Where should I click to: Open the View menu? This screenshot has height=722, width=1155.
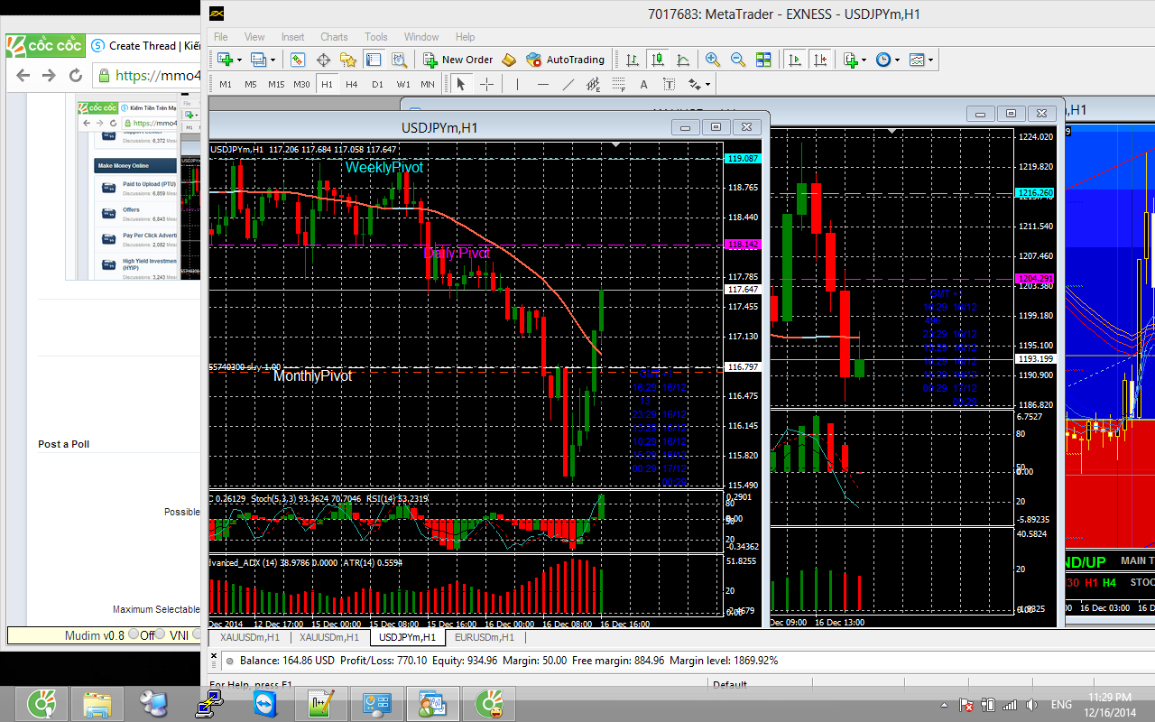point(254,37)
